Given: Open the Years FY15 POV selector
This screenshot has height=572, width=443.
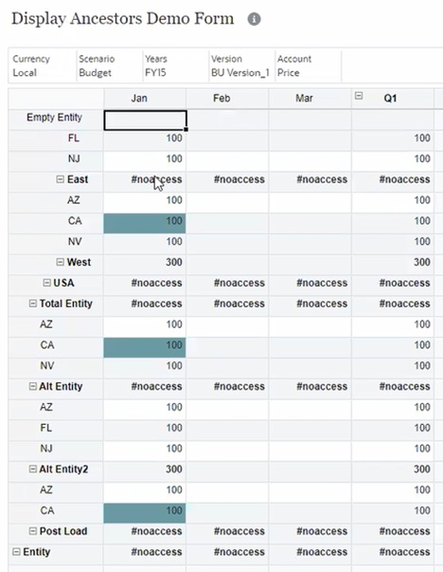Looking at the screenshot, I should tap(175, 65).
